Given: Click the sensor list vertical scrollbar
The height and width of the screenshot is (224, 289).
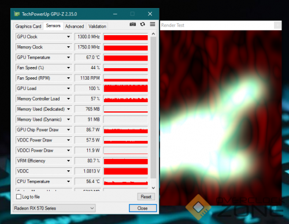Looking at the screenshot, I should click(153, 108).
